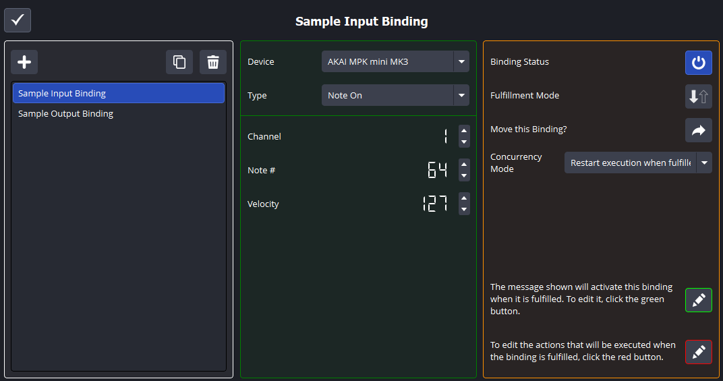Delete binding using trash icon
The image size is (723, 381).
pos(213,62)
